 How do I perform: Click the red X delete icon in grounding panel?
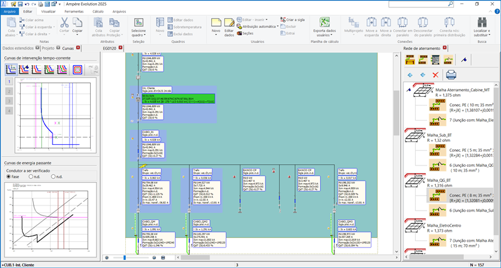point(435,75)
